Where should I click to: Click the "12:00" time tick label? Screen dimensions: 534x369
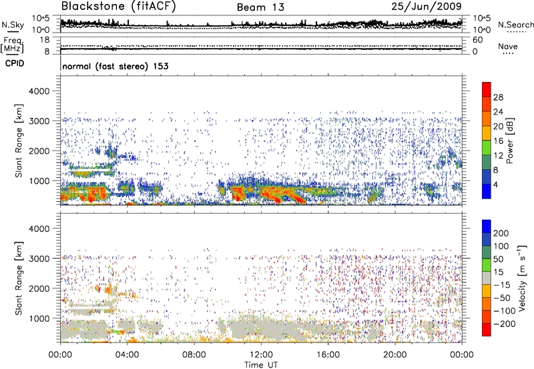(x=261, y=355)
